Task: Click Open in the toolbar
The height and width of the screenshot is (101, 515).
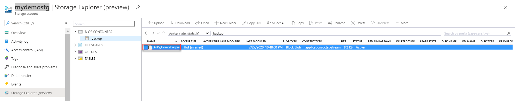Action: (202, 23)
